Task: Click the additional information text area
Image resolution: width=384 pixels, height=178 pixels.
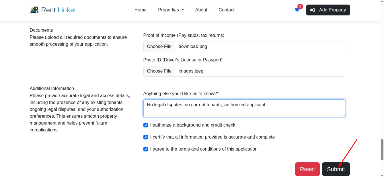Action: (x=244, y=108)
